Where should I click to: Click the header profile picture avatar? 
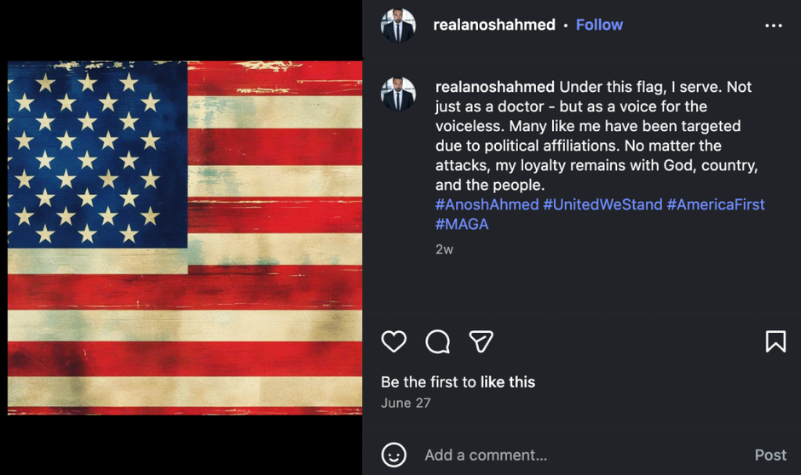(398, 26)
